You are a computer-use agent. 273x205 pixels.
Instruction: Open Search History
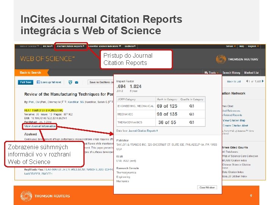(x=231, y=73)
